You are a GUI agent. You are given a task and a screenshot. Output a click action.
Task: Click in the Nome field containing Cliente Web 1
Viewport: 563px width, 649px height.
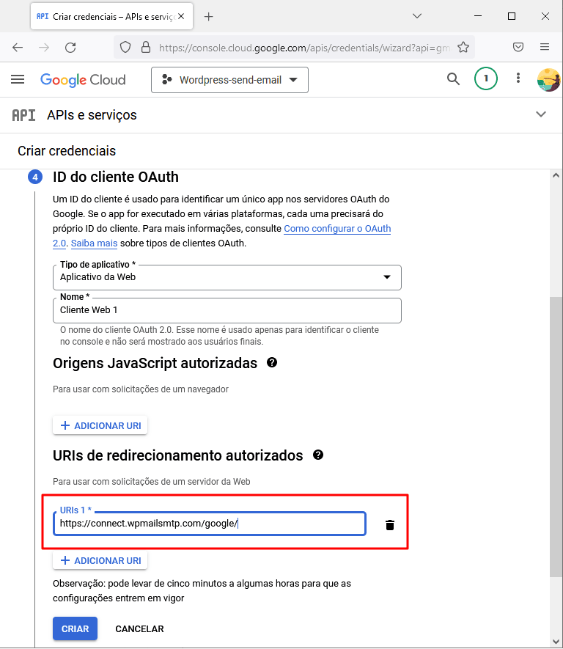pos(227,310)
